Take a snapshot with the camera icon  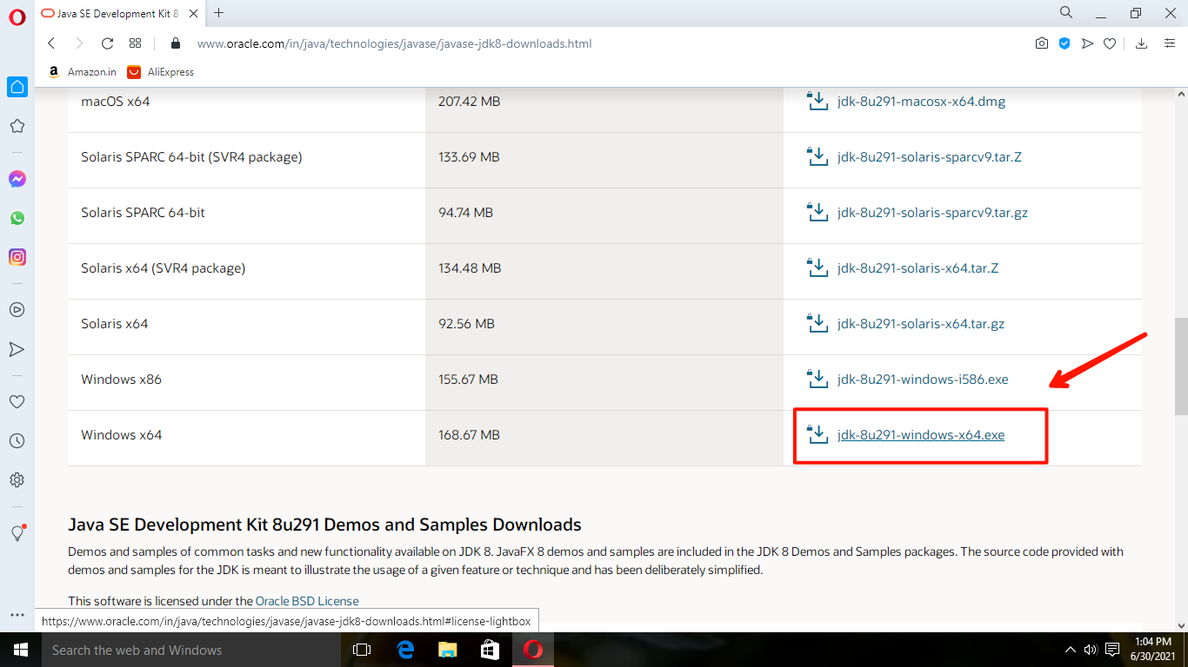pos(1042,43)
